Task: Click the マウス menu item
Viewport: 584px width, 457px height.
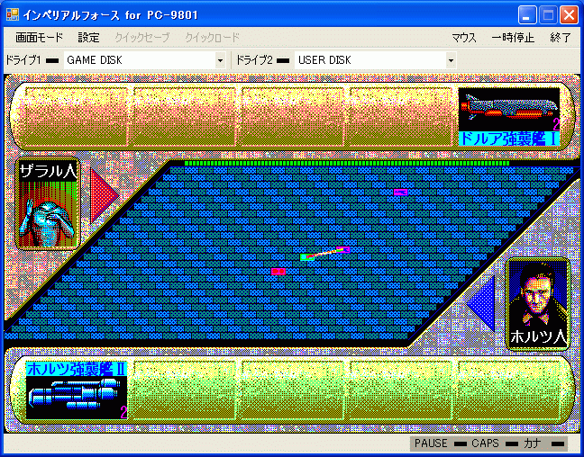Action: pyautogui.click(x=464, y=38)
